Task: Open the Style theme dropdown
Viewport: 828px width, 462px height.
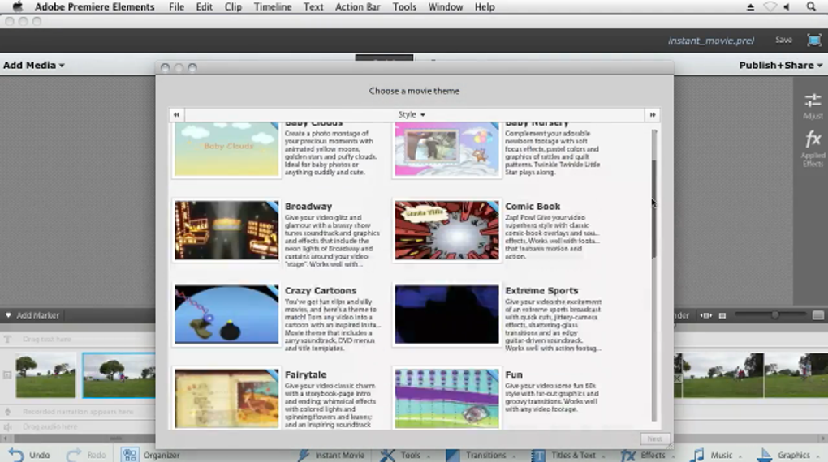Action: pyautogui.click(x=412, y=114)
